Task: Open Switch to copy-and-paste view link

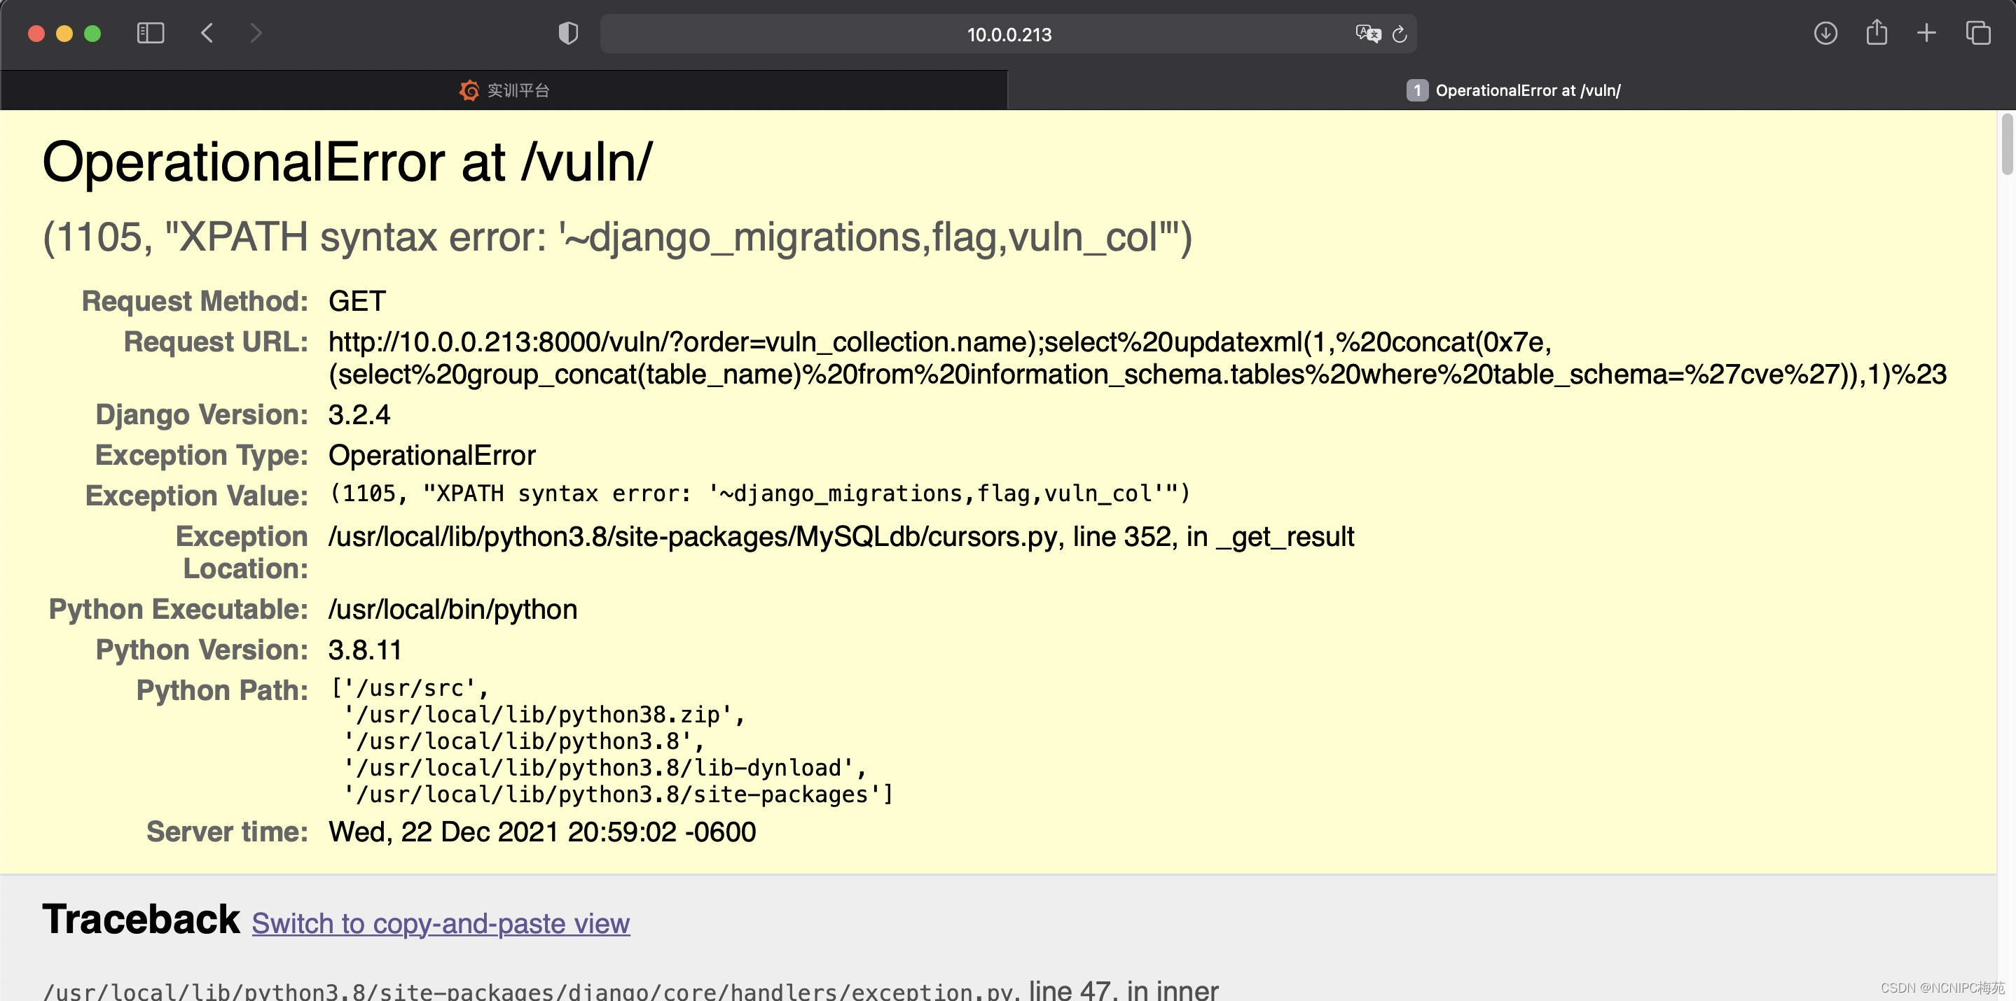Action: (x=441, y=923)
